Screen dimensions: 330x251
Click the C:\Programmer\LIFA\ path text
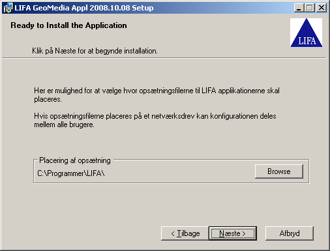point(71,173)
